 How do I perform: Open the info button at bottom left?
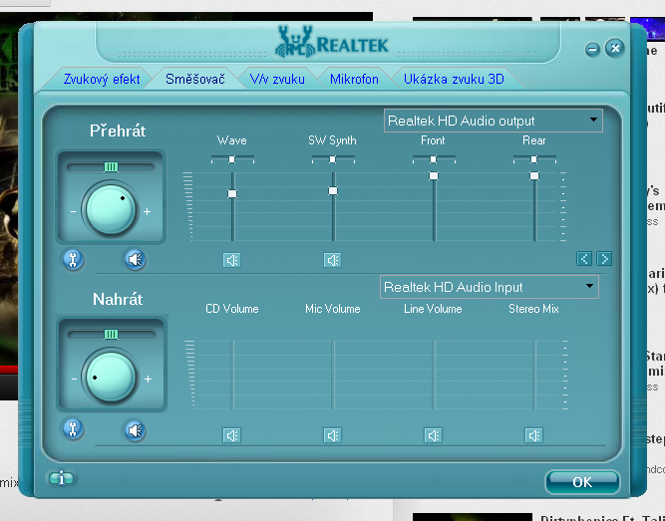tap(62, 478)
